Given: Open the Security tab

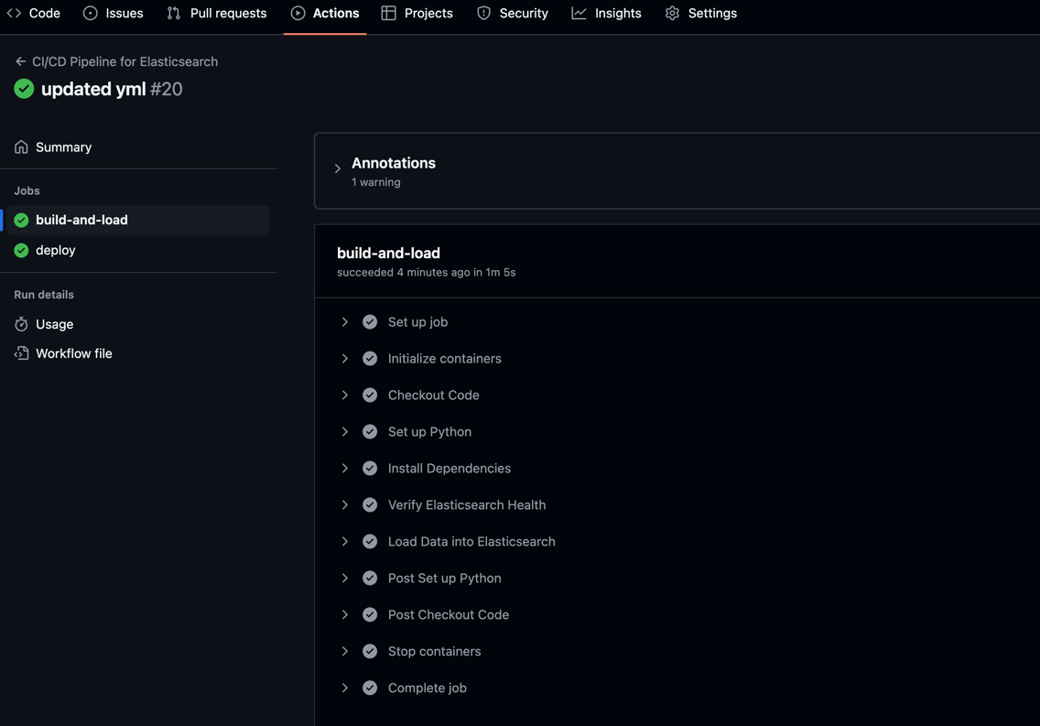Looking at the screenshot, I should pos(513,13).
